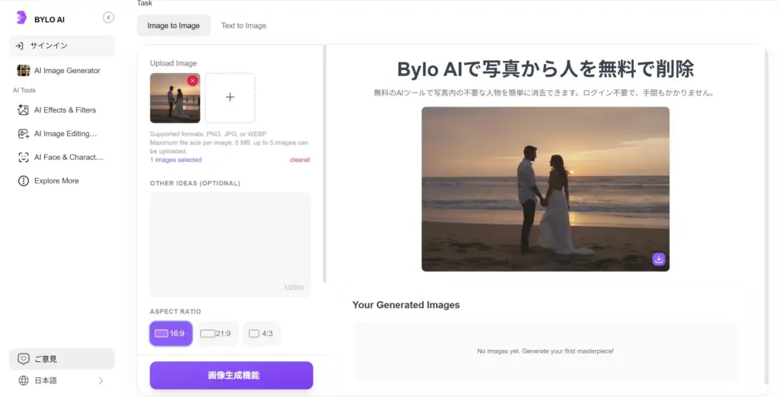Switch to the Text to Image tab
The image size is (779, 397).
(x=243, y=26)
